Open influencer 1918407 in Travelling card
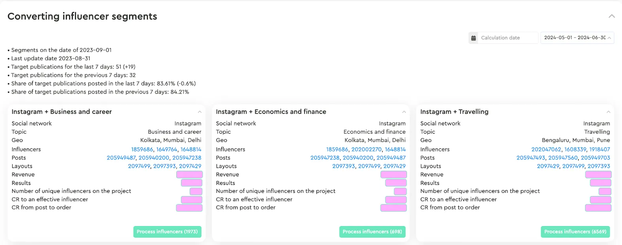The width and height of the screenshot is (622, 245). pyautogui.click(x=599, y=149)
